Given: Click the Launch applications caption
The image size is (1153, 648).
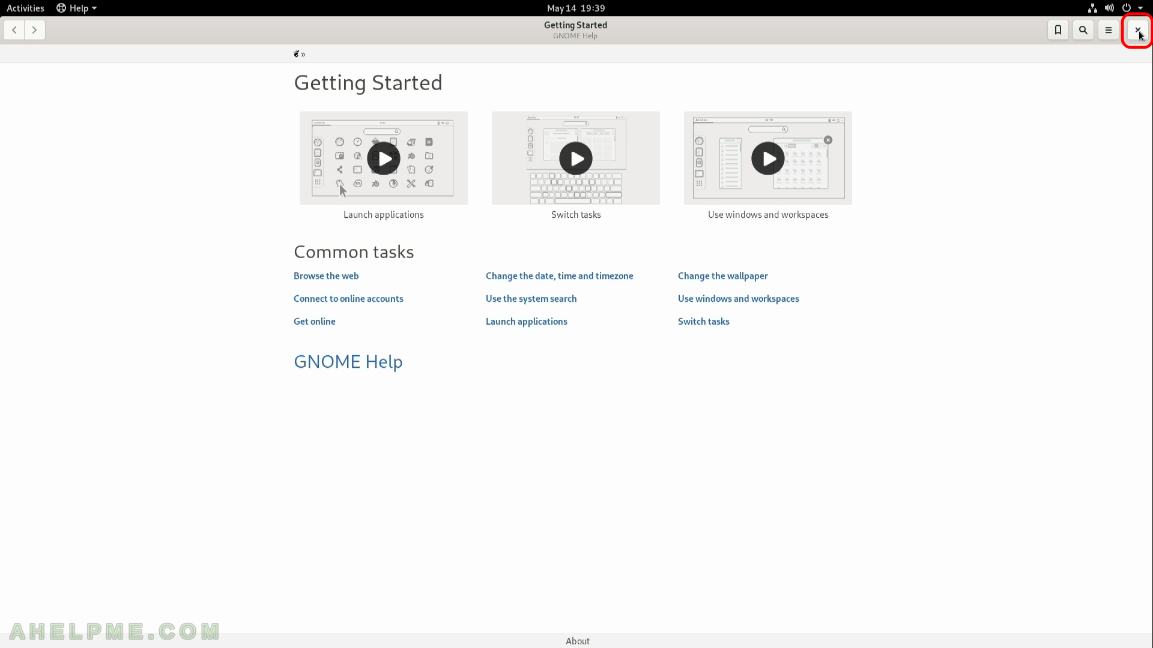Looking at the screenshot, I should pyautogui.click(x=384, y=215).
